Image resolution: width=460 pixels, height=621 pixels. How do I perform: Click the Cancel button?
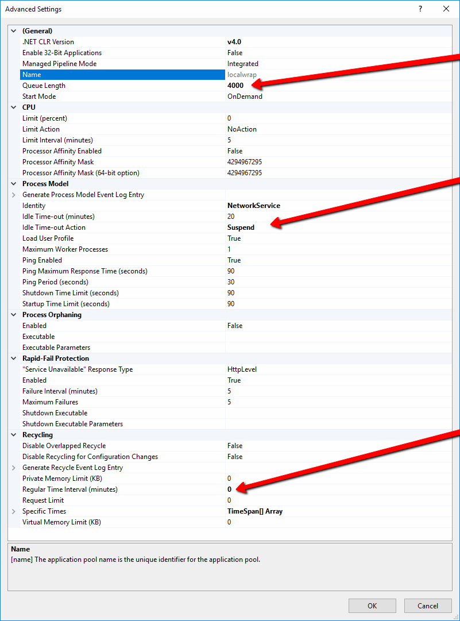428,605
